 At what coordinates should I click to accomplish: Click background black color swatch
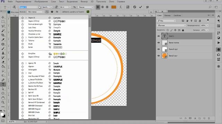click(x=4, y=116)
